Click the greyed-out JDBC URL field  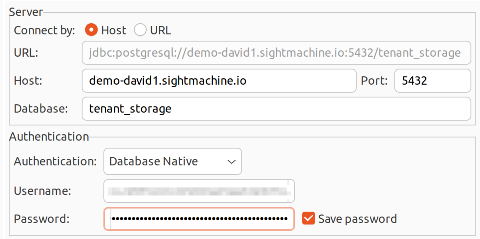click(276, 53)
